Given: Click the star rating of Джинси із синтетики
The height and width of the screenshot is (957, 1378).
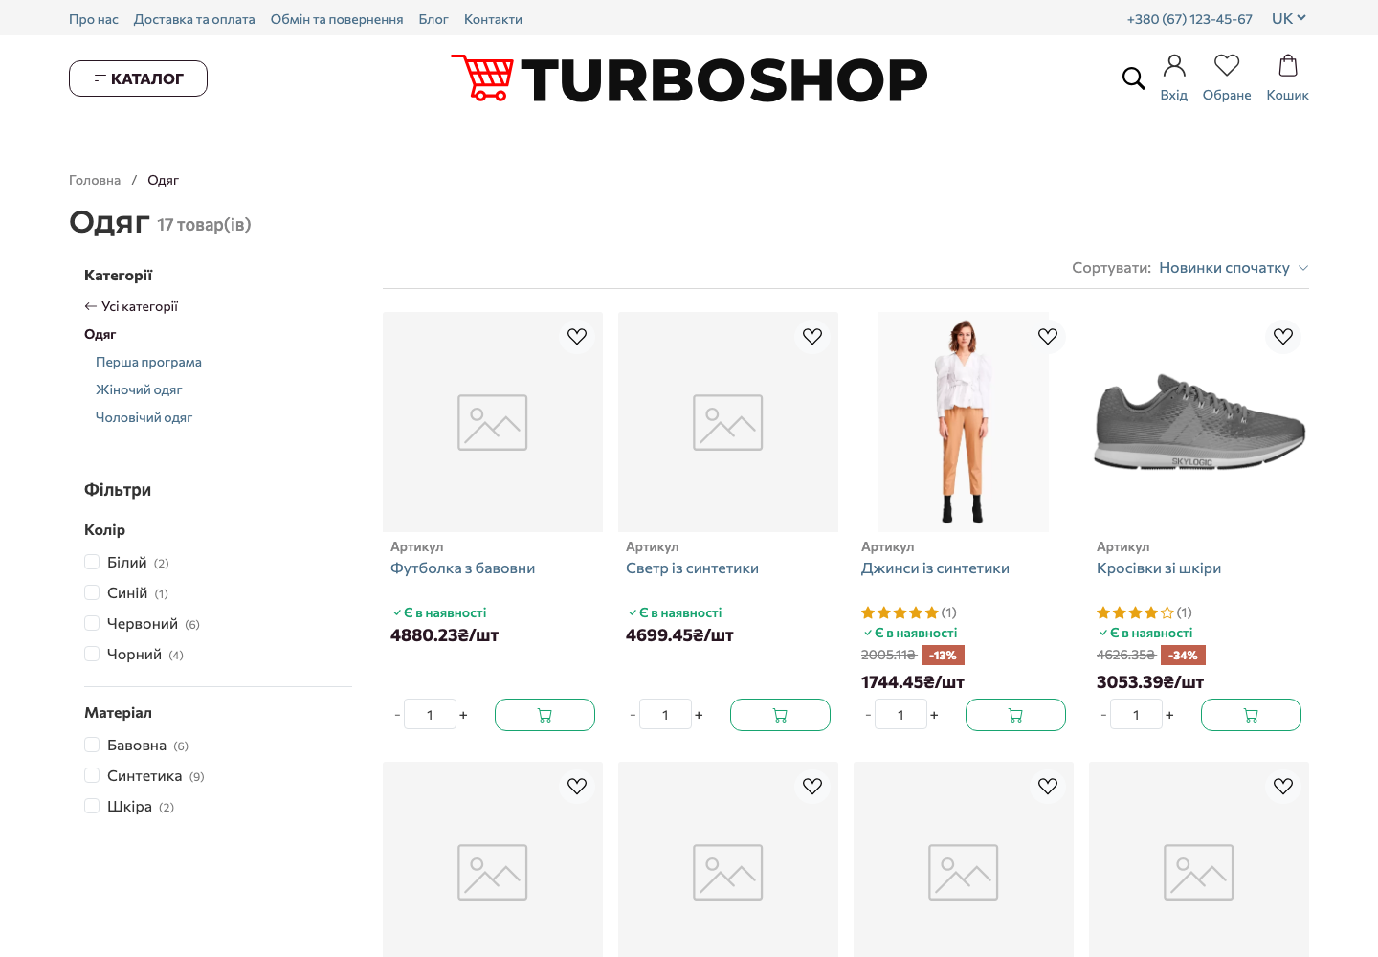Looking at the screenshot, I should (900, 612).
